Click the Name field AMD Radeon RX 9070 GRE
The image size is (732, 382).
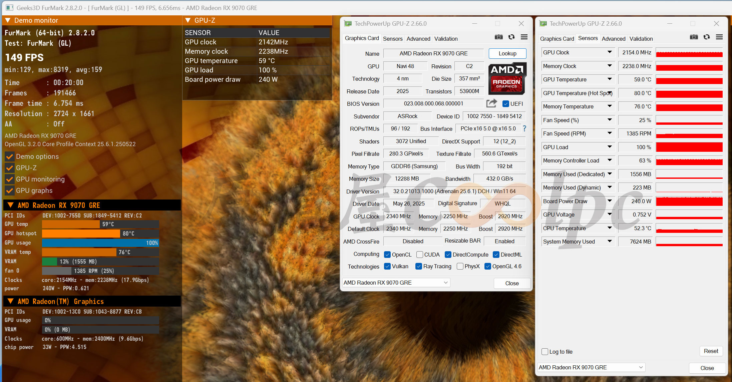[x=433, y=53]
